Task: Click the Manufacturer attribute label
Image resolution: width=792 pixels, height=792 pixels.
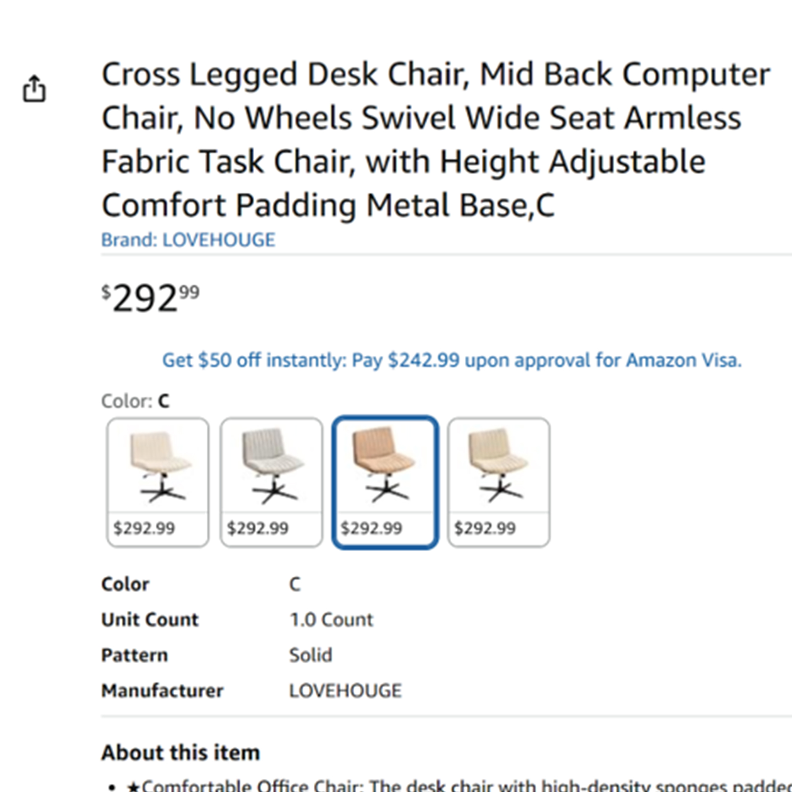Action: click(x=162, y=691)
